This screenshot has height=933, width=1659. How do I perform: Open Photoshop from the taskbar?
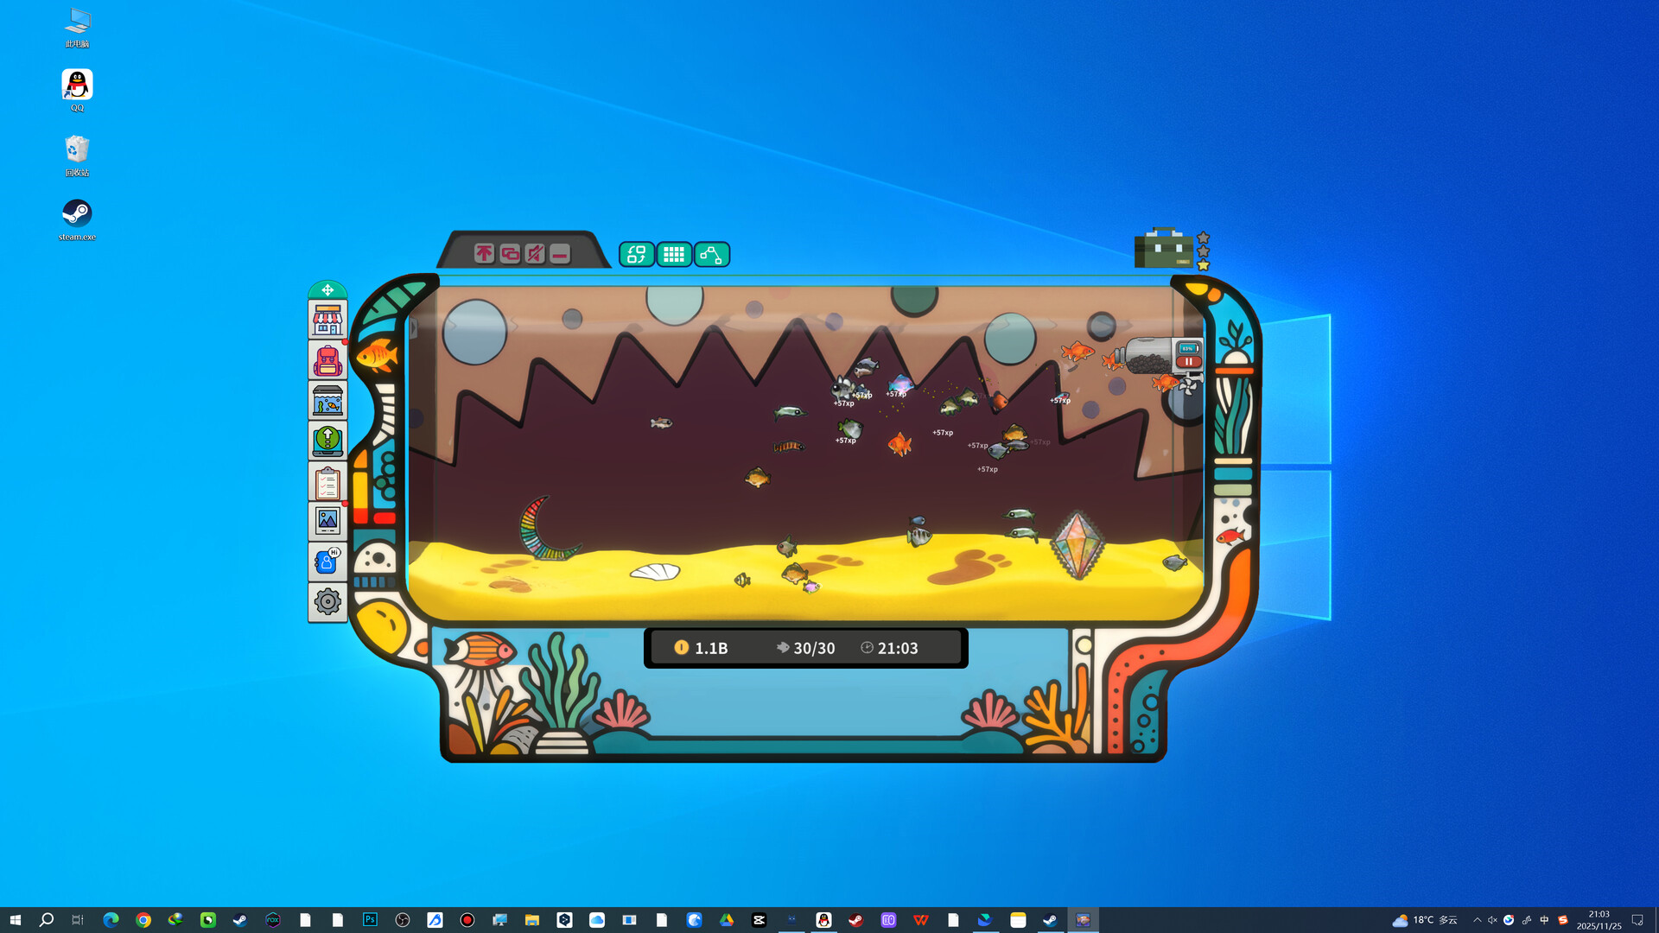click(x=370, y=919)
